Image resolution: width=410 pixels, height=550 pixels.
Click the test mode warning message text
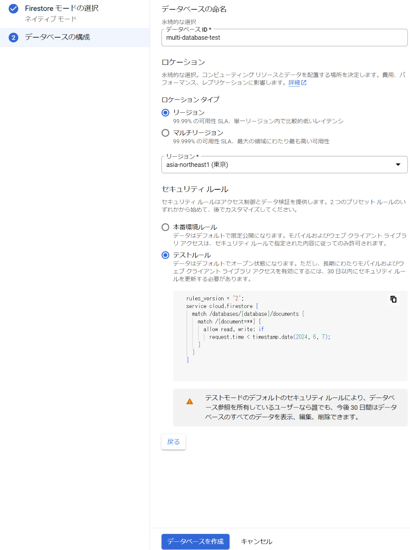coord(300,407)
